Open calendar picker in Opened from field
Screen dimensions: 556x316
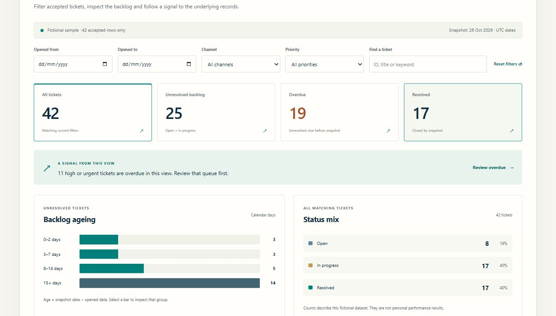(x=105, y=64)
